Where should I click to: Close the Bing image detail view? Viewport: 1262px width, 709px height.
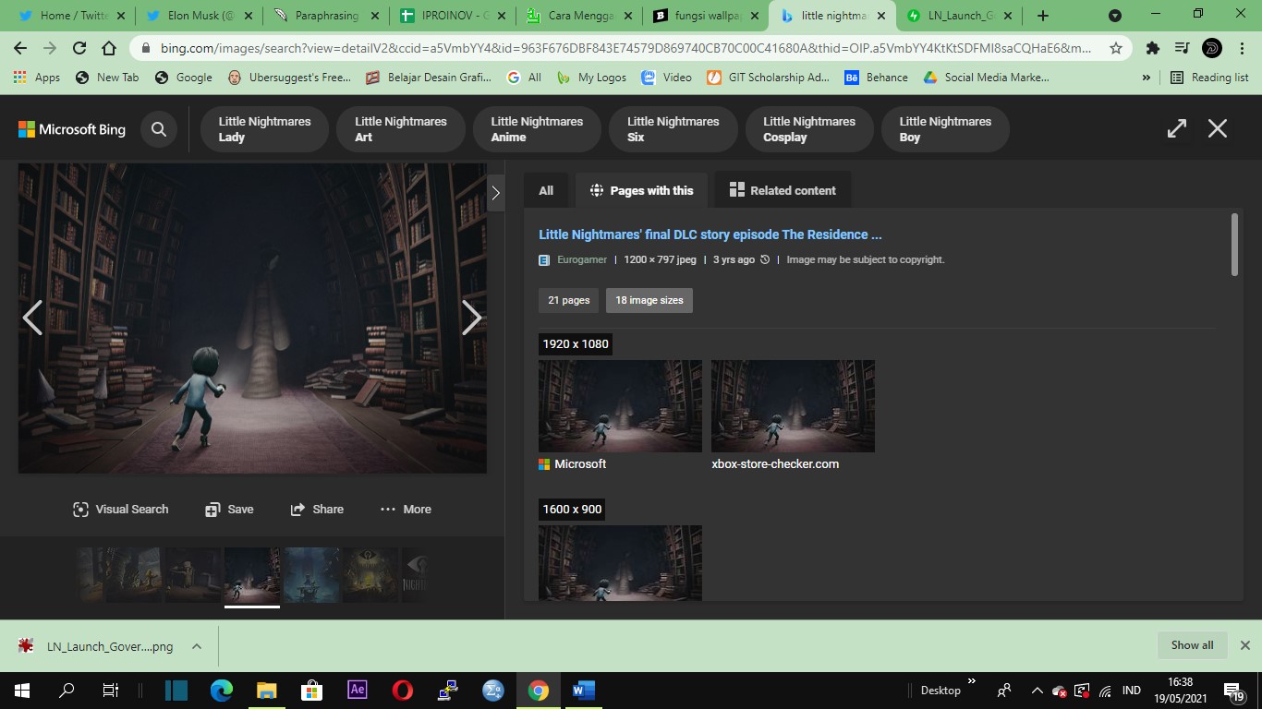point(1218,129)
